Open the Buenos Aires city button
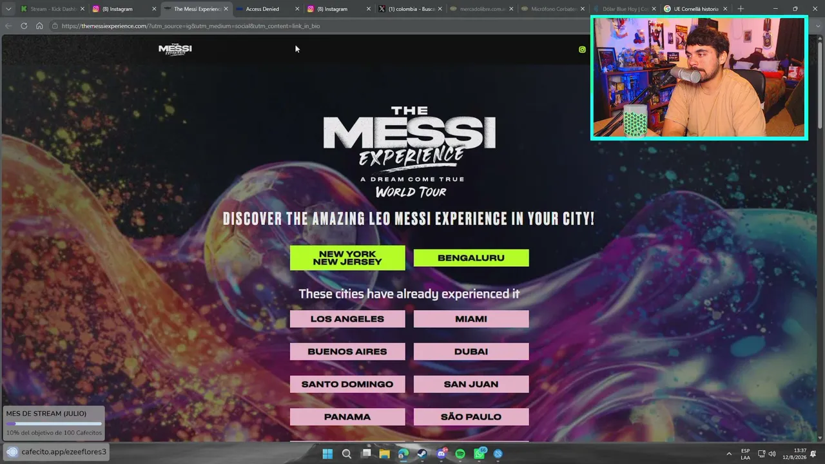The height and width of the screenshot is (464, 825). click(347, 352)
